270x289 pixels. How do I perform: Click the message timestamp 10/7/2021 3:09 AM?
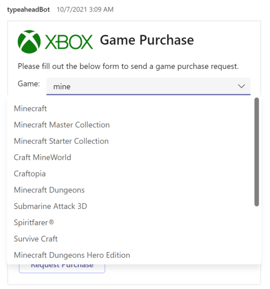85,9
